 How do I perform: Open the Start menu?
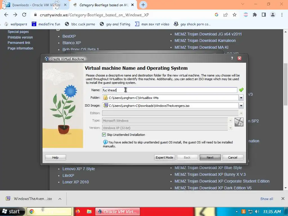tap(12, 211)
